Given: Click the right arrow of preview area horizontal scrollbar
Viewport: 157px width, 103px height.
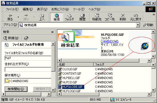Looking at the screenshot, I should click(149, 61).
